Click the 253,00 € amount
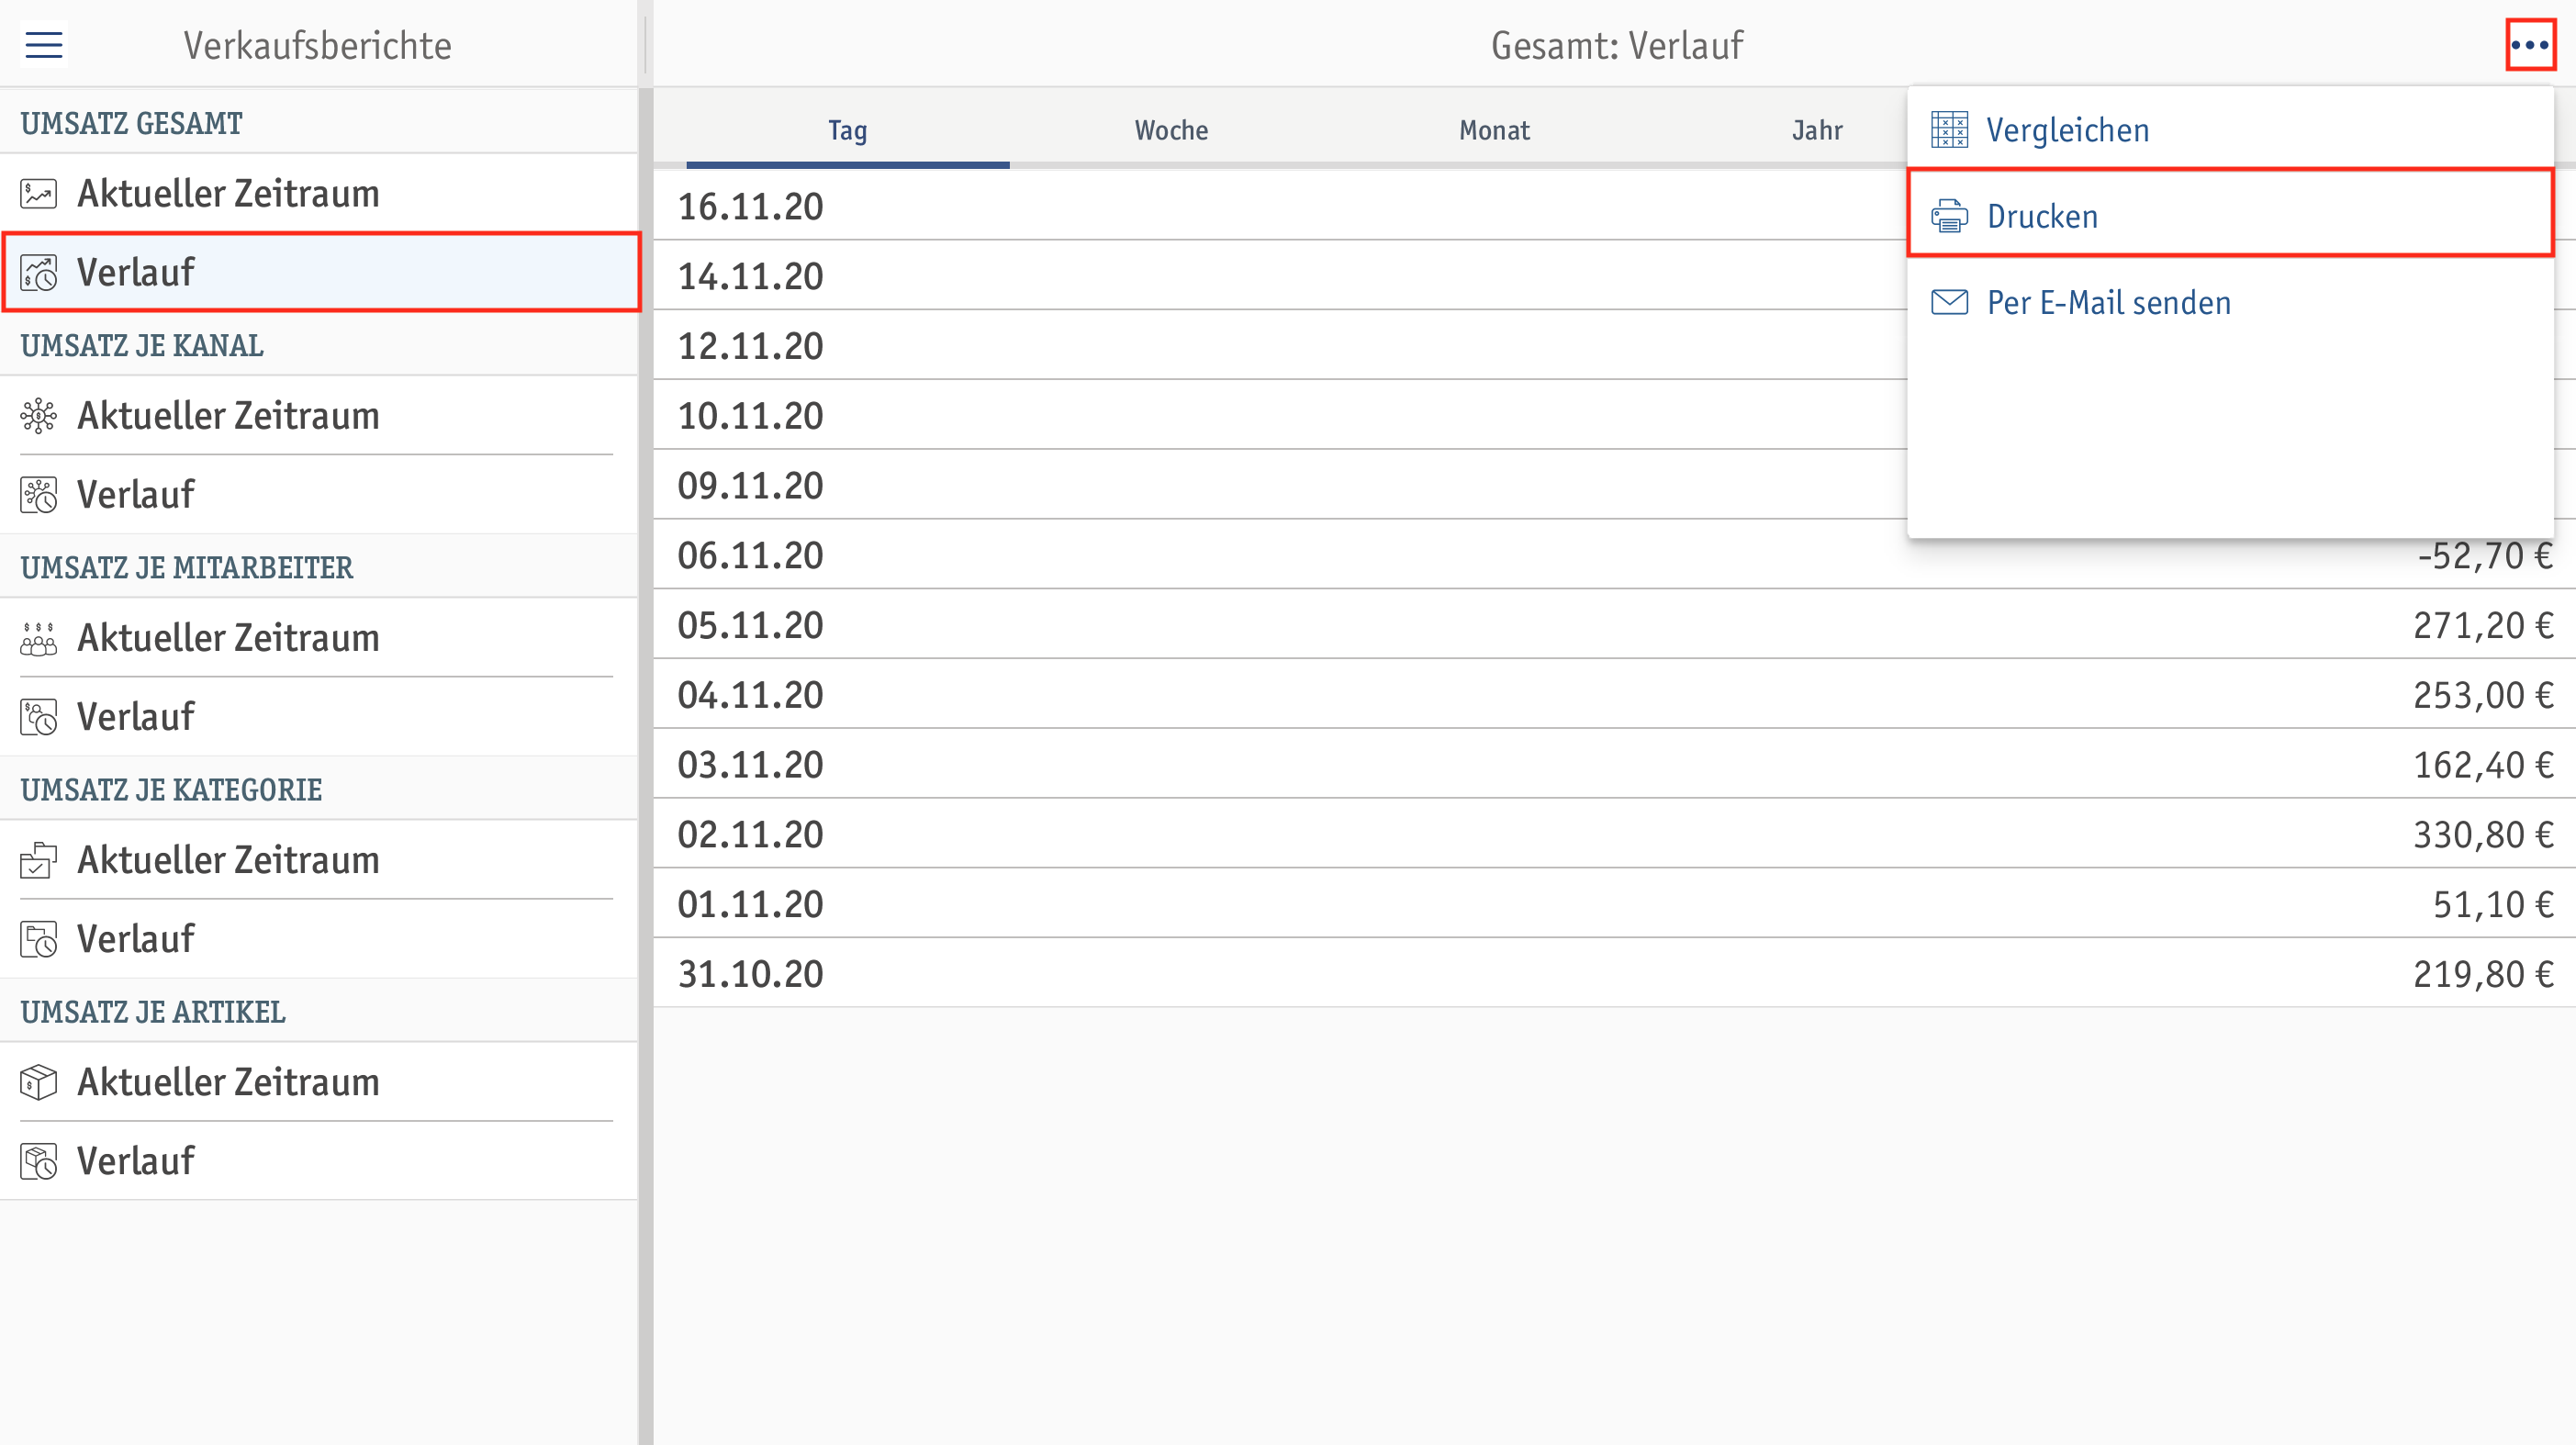The height and width of the screenshot is (1445, 2576). pos(2483,695)
